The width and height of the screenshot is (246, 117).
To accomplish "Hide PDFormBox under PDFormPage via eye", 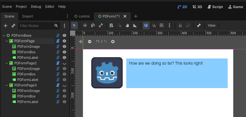I will 64,52.
